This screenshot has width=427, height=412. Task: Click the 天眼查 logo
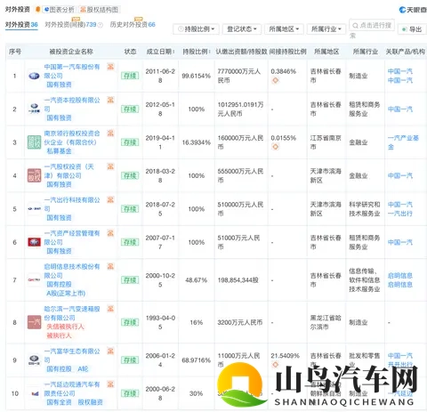pyautogui.click(x=413, y=10)
